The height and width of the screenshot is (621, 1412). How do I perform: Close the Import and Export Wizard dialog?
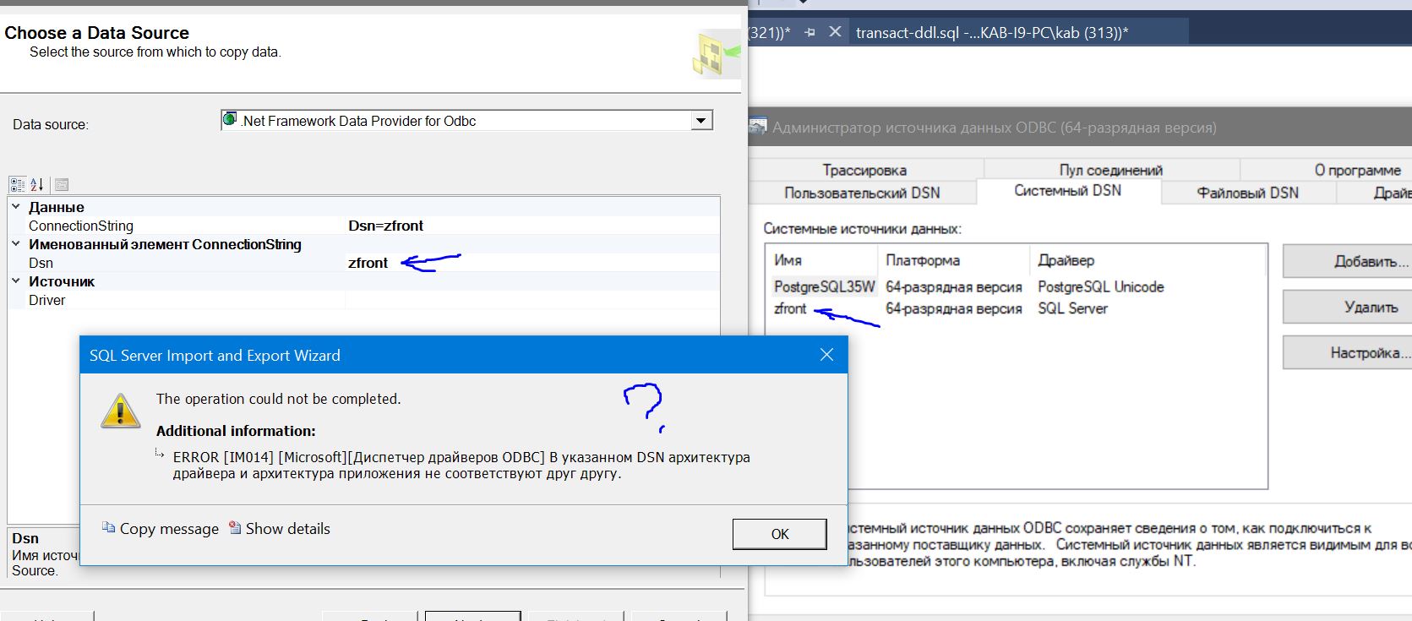pos(826,356)
